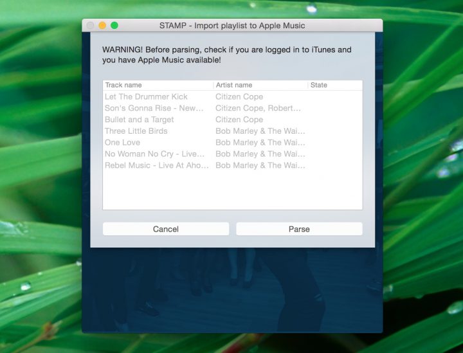This screenshot has height=353, width=463.
Task: Minimize the STAMP window with yellow button
Action: 102,26
